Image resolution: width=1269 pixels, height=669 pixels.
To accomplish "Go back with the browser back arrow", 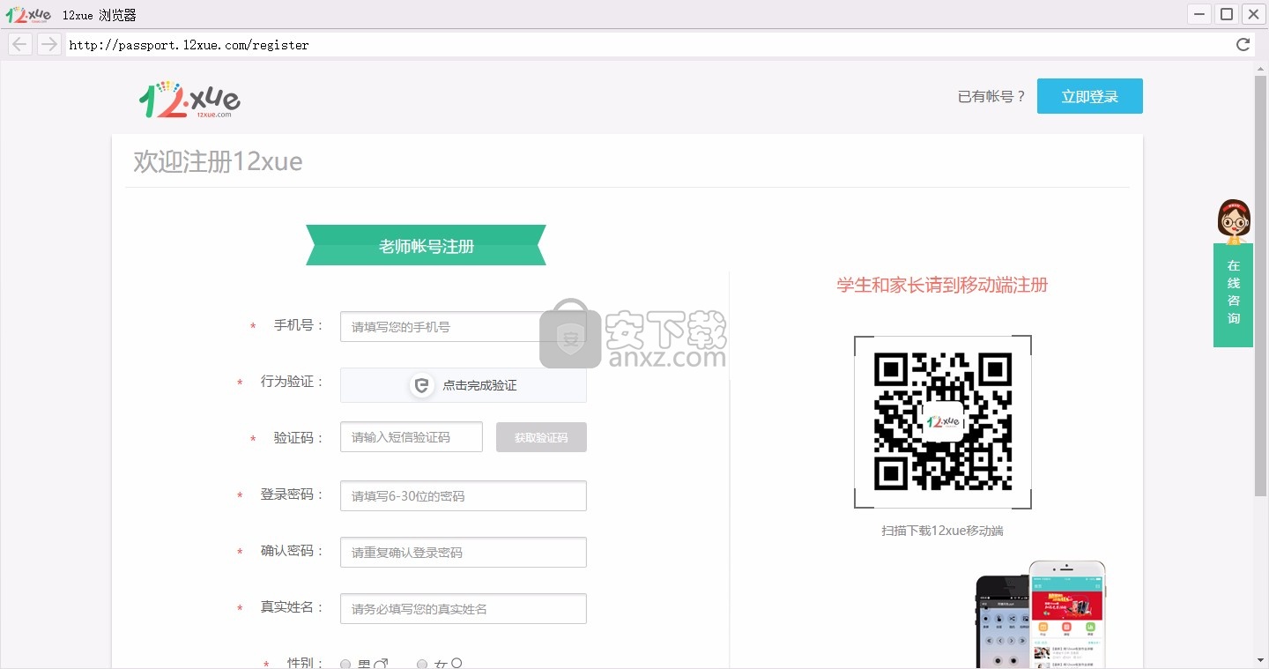I will pos(19,44).
